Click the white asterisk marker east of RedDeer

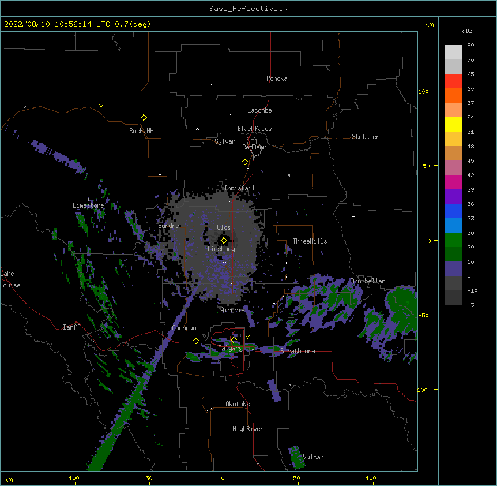point(289,175)
